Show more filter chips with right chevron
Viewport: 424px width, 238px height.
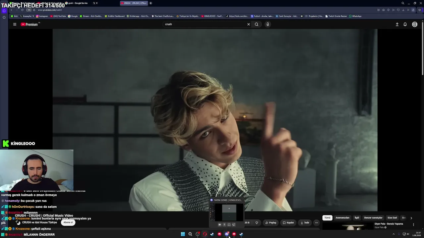[x=411, y=218]
